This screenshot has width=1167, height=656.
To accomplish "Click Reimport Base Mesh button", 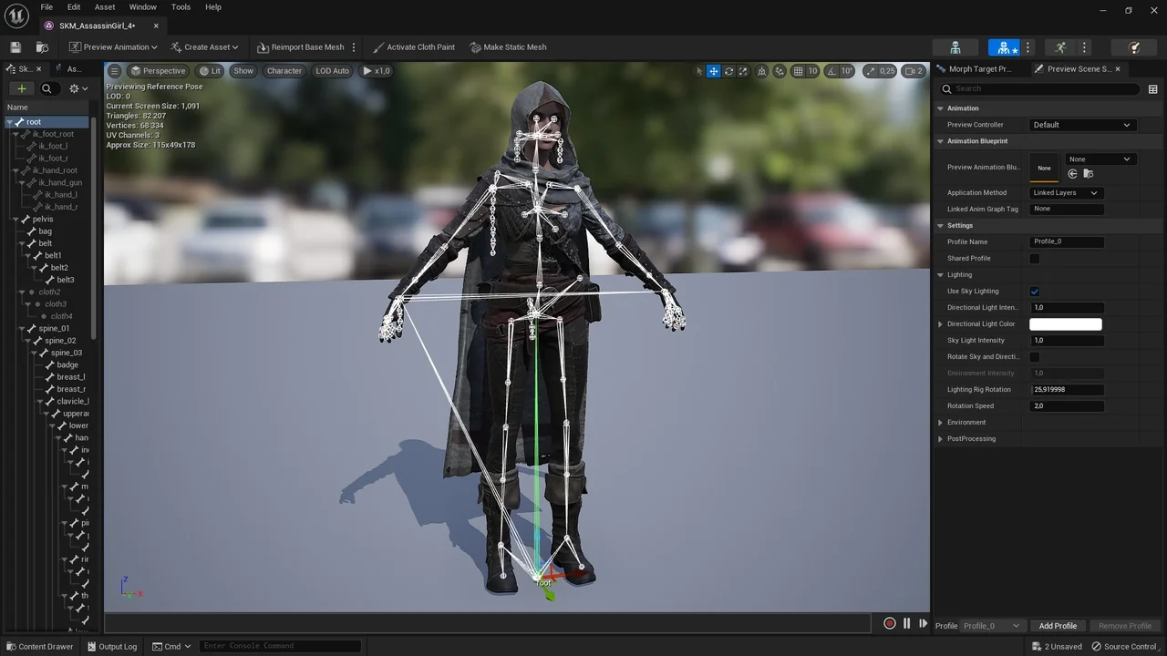I will pos(301,47).
